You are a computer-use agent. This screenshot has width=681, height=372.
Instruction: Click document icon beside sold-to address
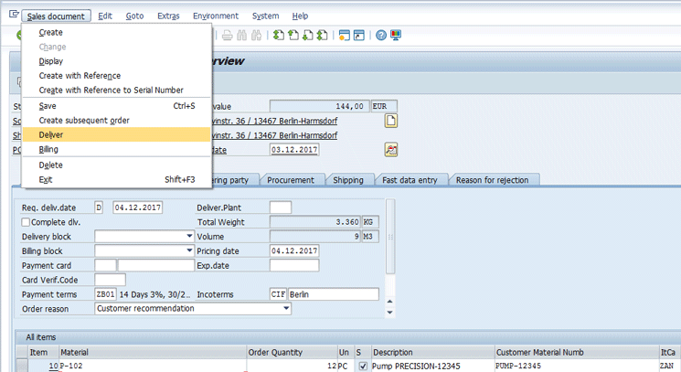tap(391, 121)
